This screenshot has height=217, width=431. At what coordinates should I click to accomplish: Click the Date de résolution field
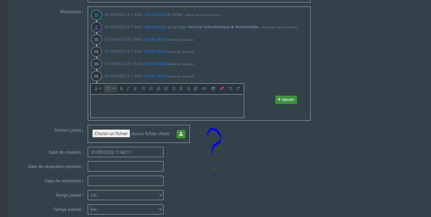(125, 181)
